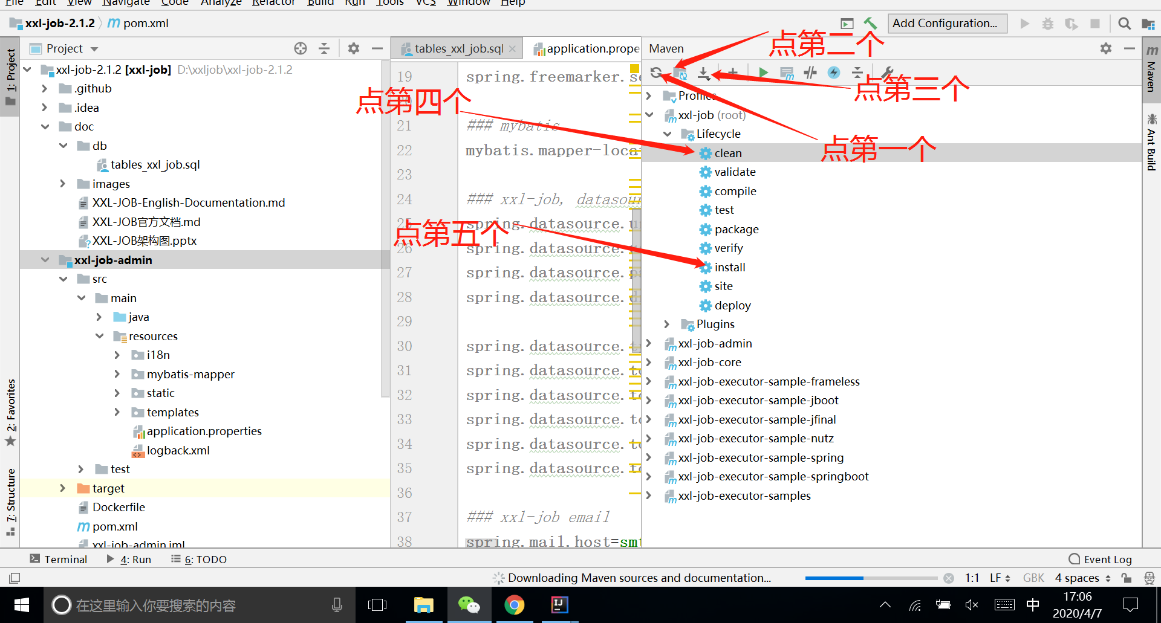Switch to tables_xxl_job.sql tab

pyautogui.click(x=458, y=48)
